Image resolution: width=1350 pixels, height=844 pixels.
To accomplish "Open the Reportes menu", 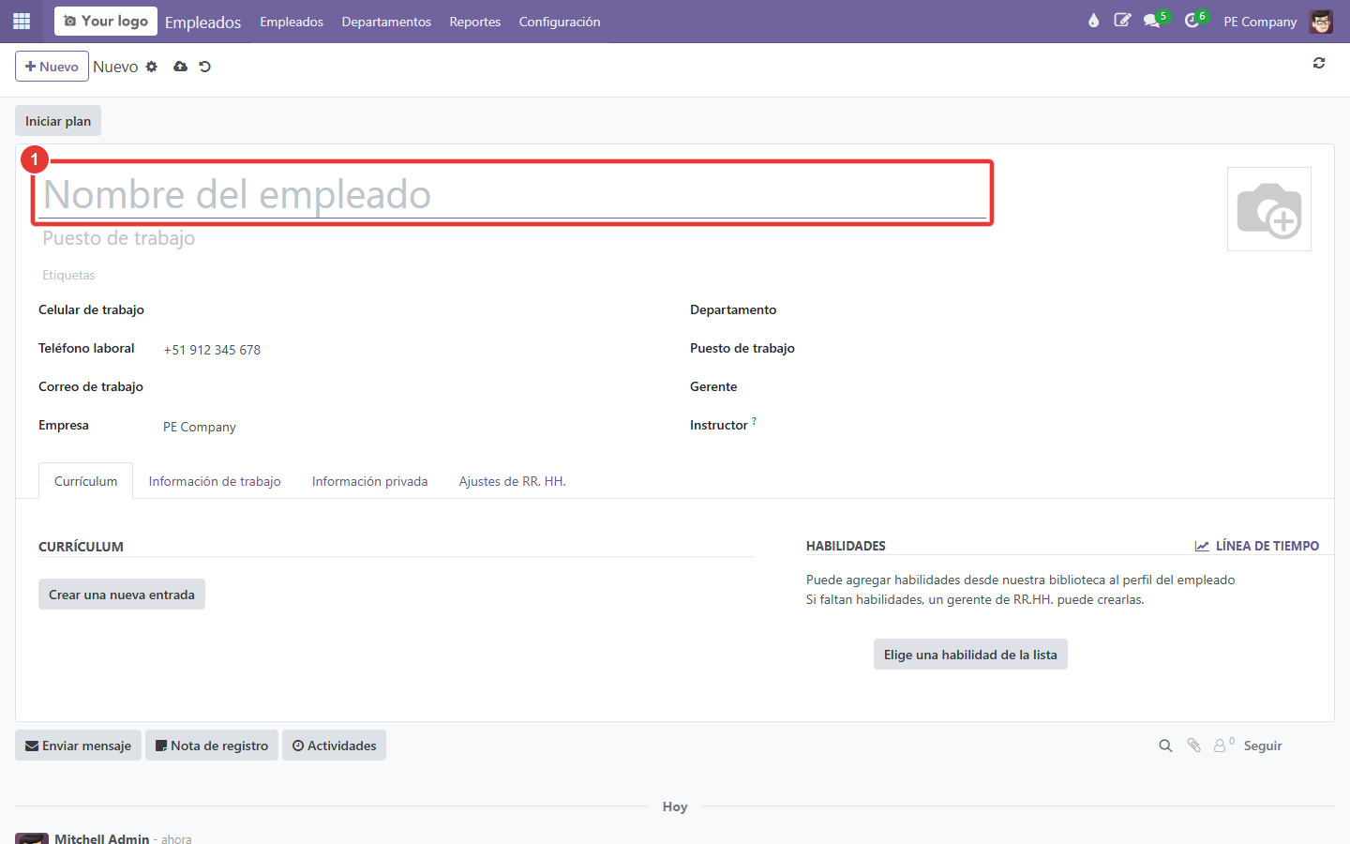I will (x=475, y=22).
